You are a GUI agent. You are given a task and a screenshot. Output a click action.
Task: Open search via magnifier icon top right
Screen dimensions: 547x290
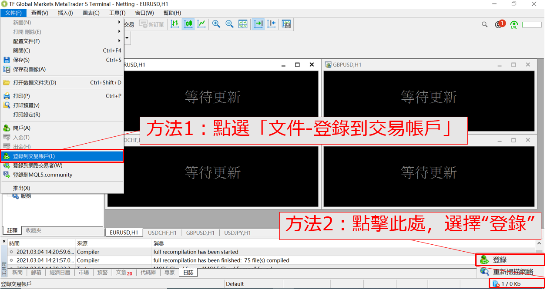coord(484,25)
